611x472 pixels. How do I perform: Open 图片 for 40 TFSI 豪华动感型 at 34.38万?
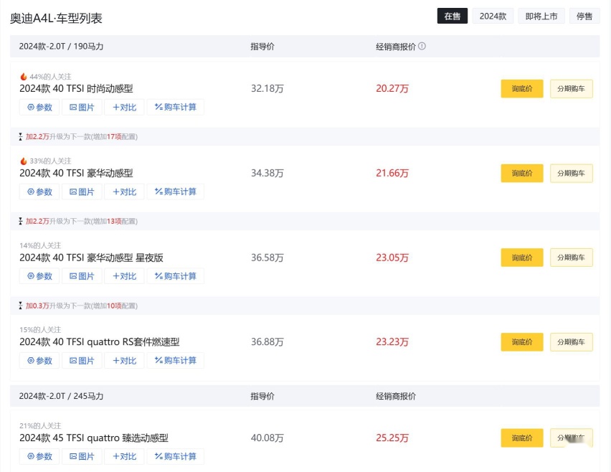[82, 192]
